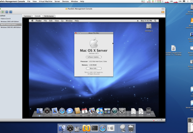
Task: Open guest Go menu
Action: (x=62, y=21)
